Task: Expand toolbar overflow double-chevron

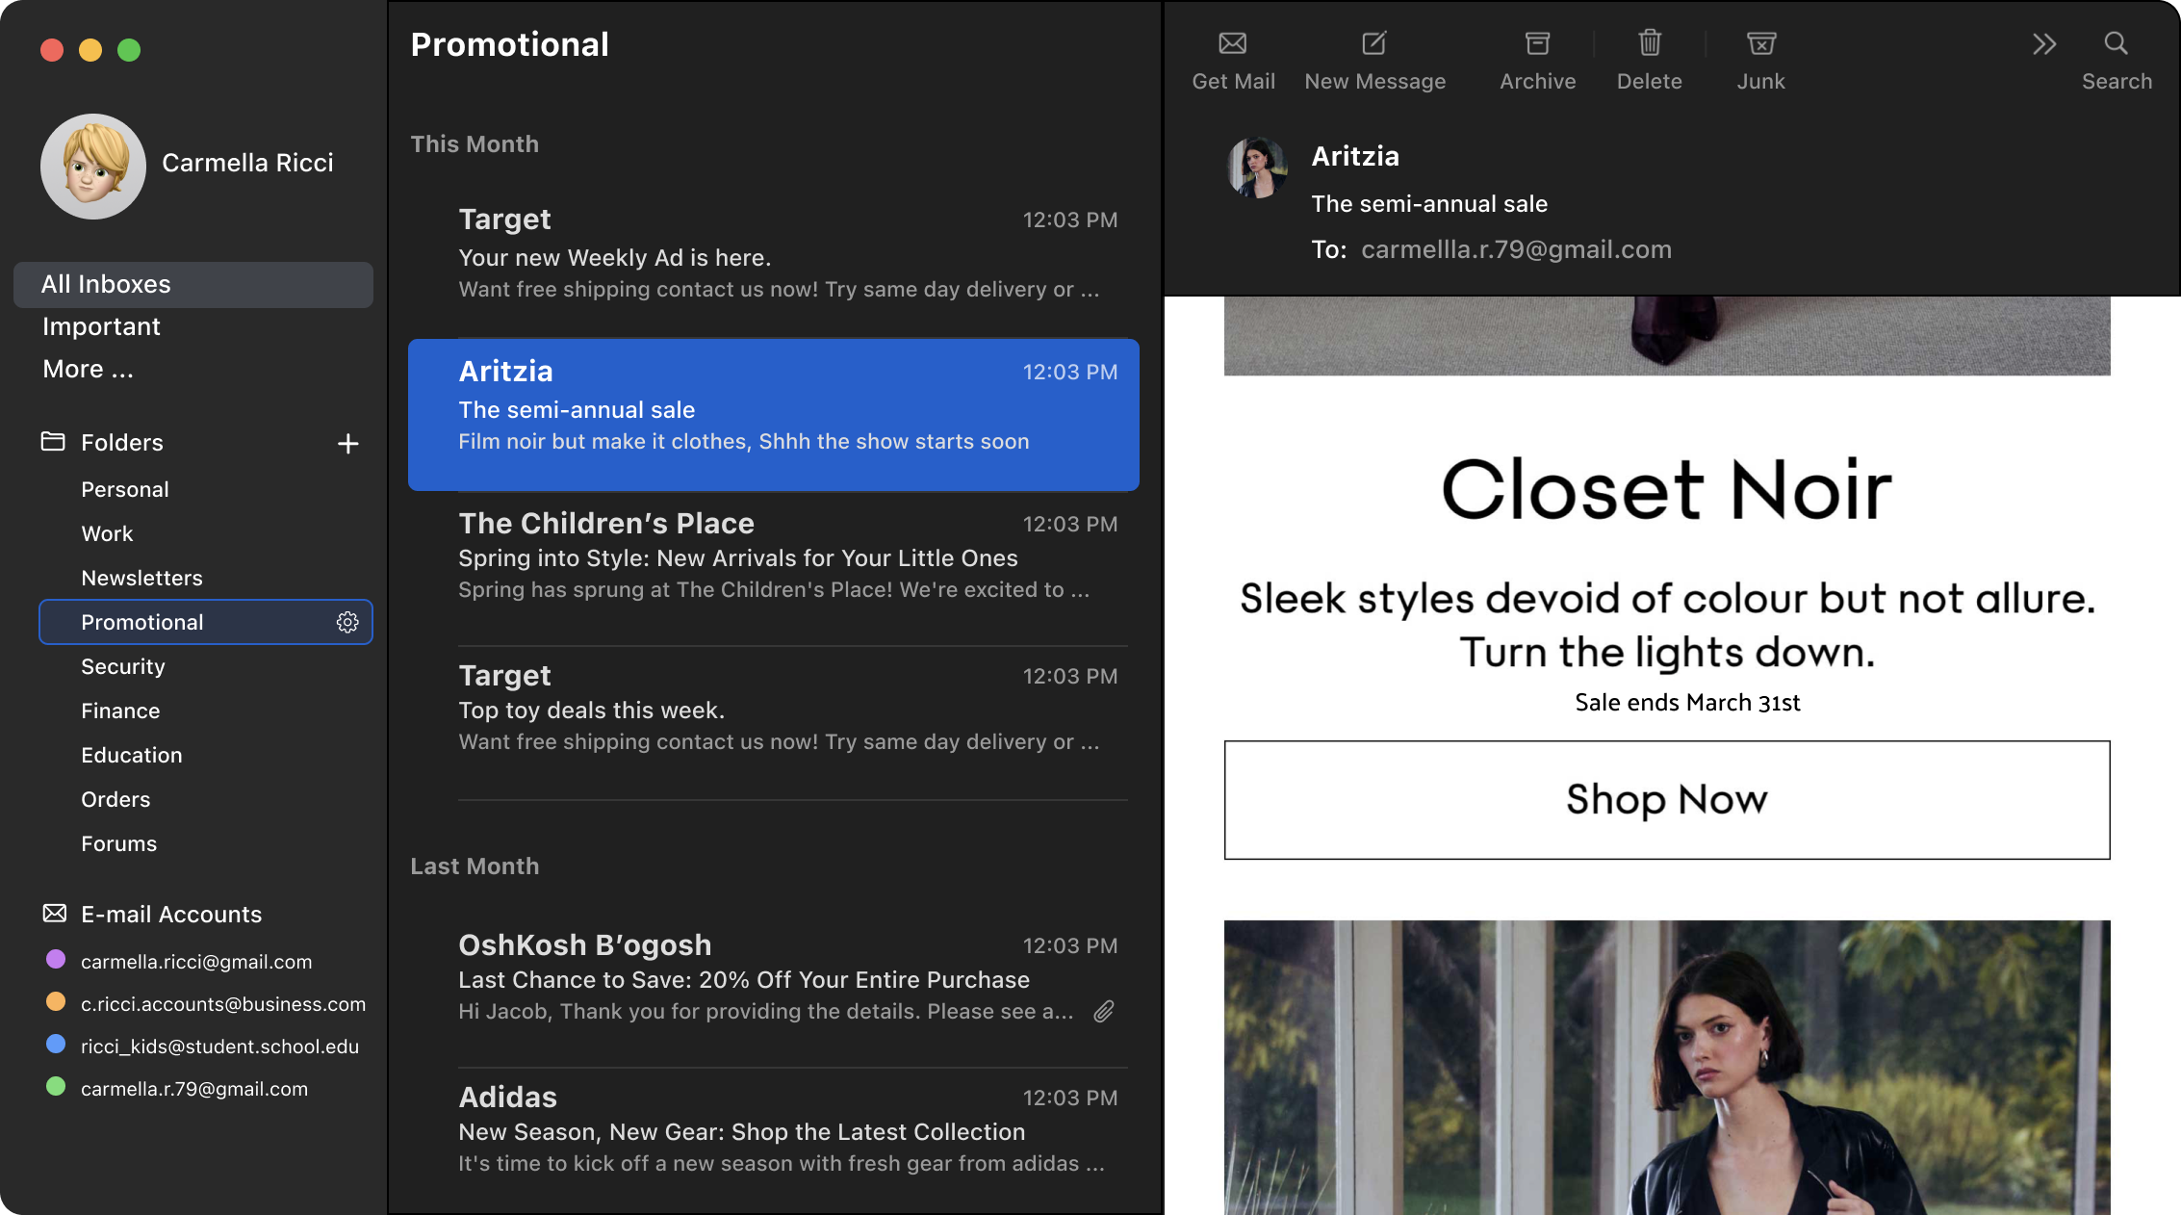Action: coord(2044,43)
